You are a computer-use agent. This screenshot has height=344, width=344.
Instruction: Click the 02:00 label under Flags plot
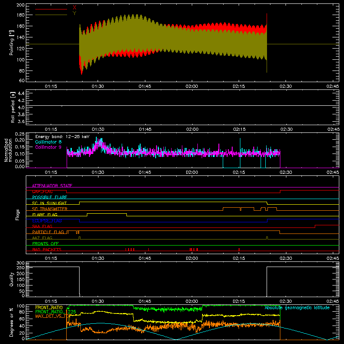click(x=192, y=258)
